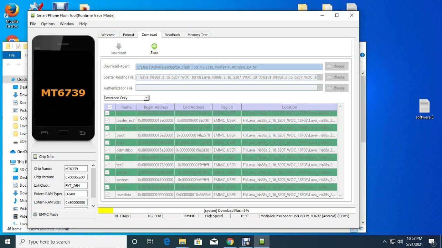Click the Cortana circle icon in taskbar

tap(135, 241)
